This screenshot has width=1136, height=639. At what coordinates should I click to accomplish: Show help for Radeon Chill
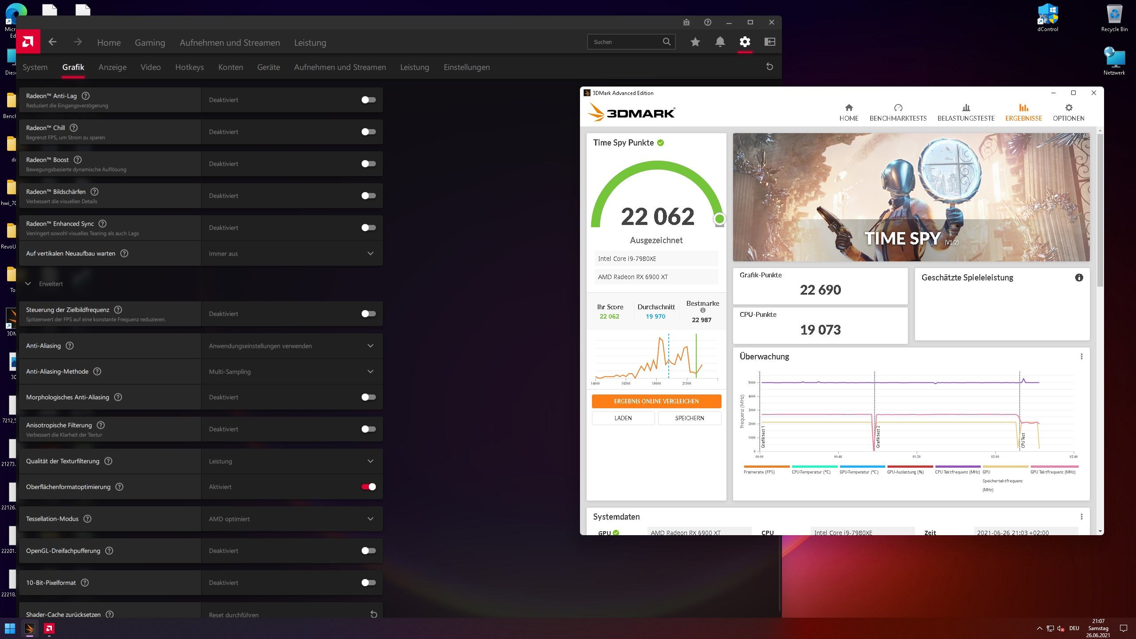74,128
